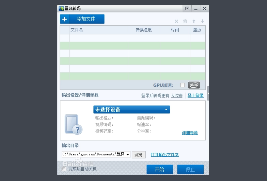Minimize the 暴风转码 window

point(196,8)
